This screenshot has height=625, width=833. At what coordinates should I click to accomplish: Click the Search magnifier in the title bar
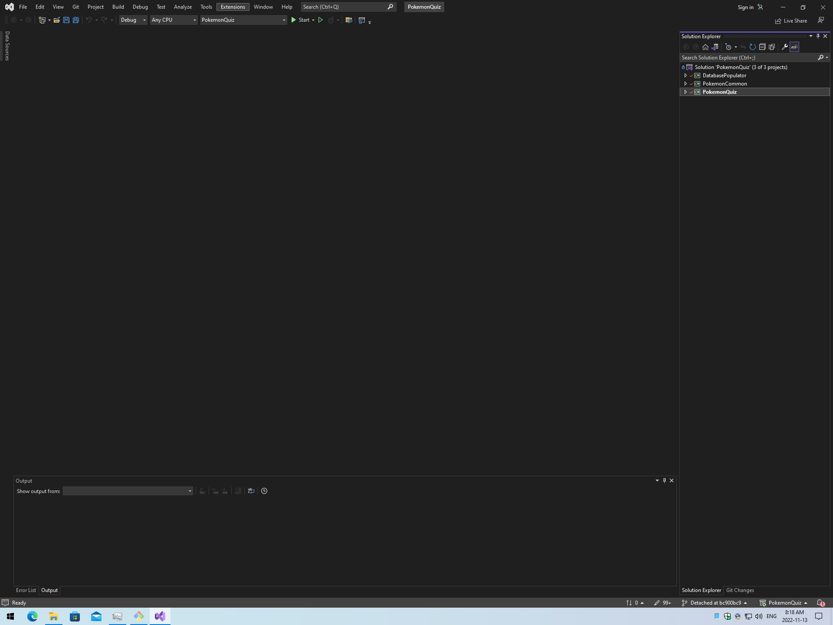tap(390, 7)
